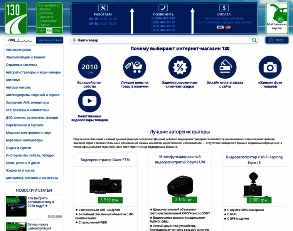This screenshot has height=231, width=293.
Task: Click the dollar icon above ОПЛАТА
Action: point(224,8)
